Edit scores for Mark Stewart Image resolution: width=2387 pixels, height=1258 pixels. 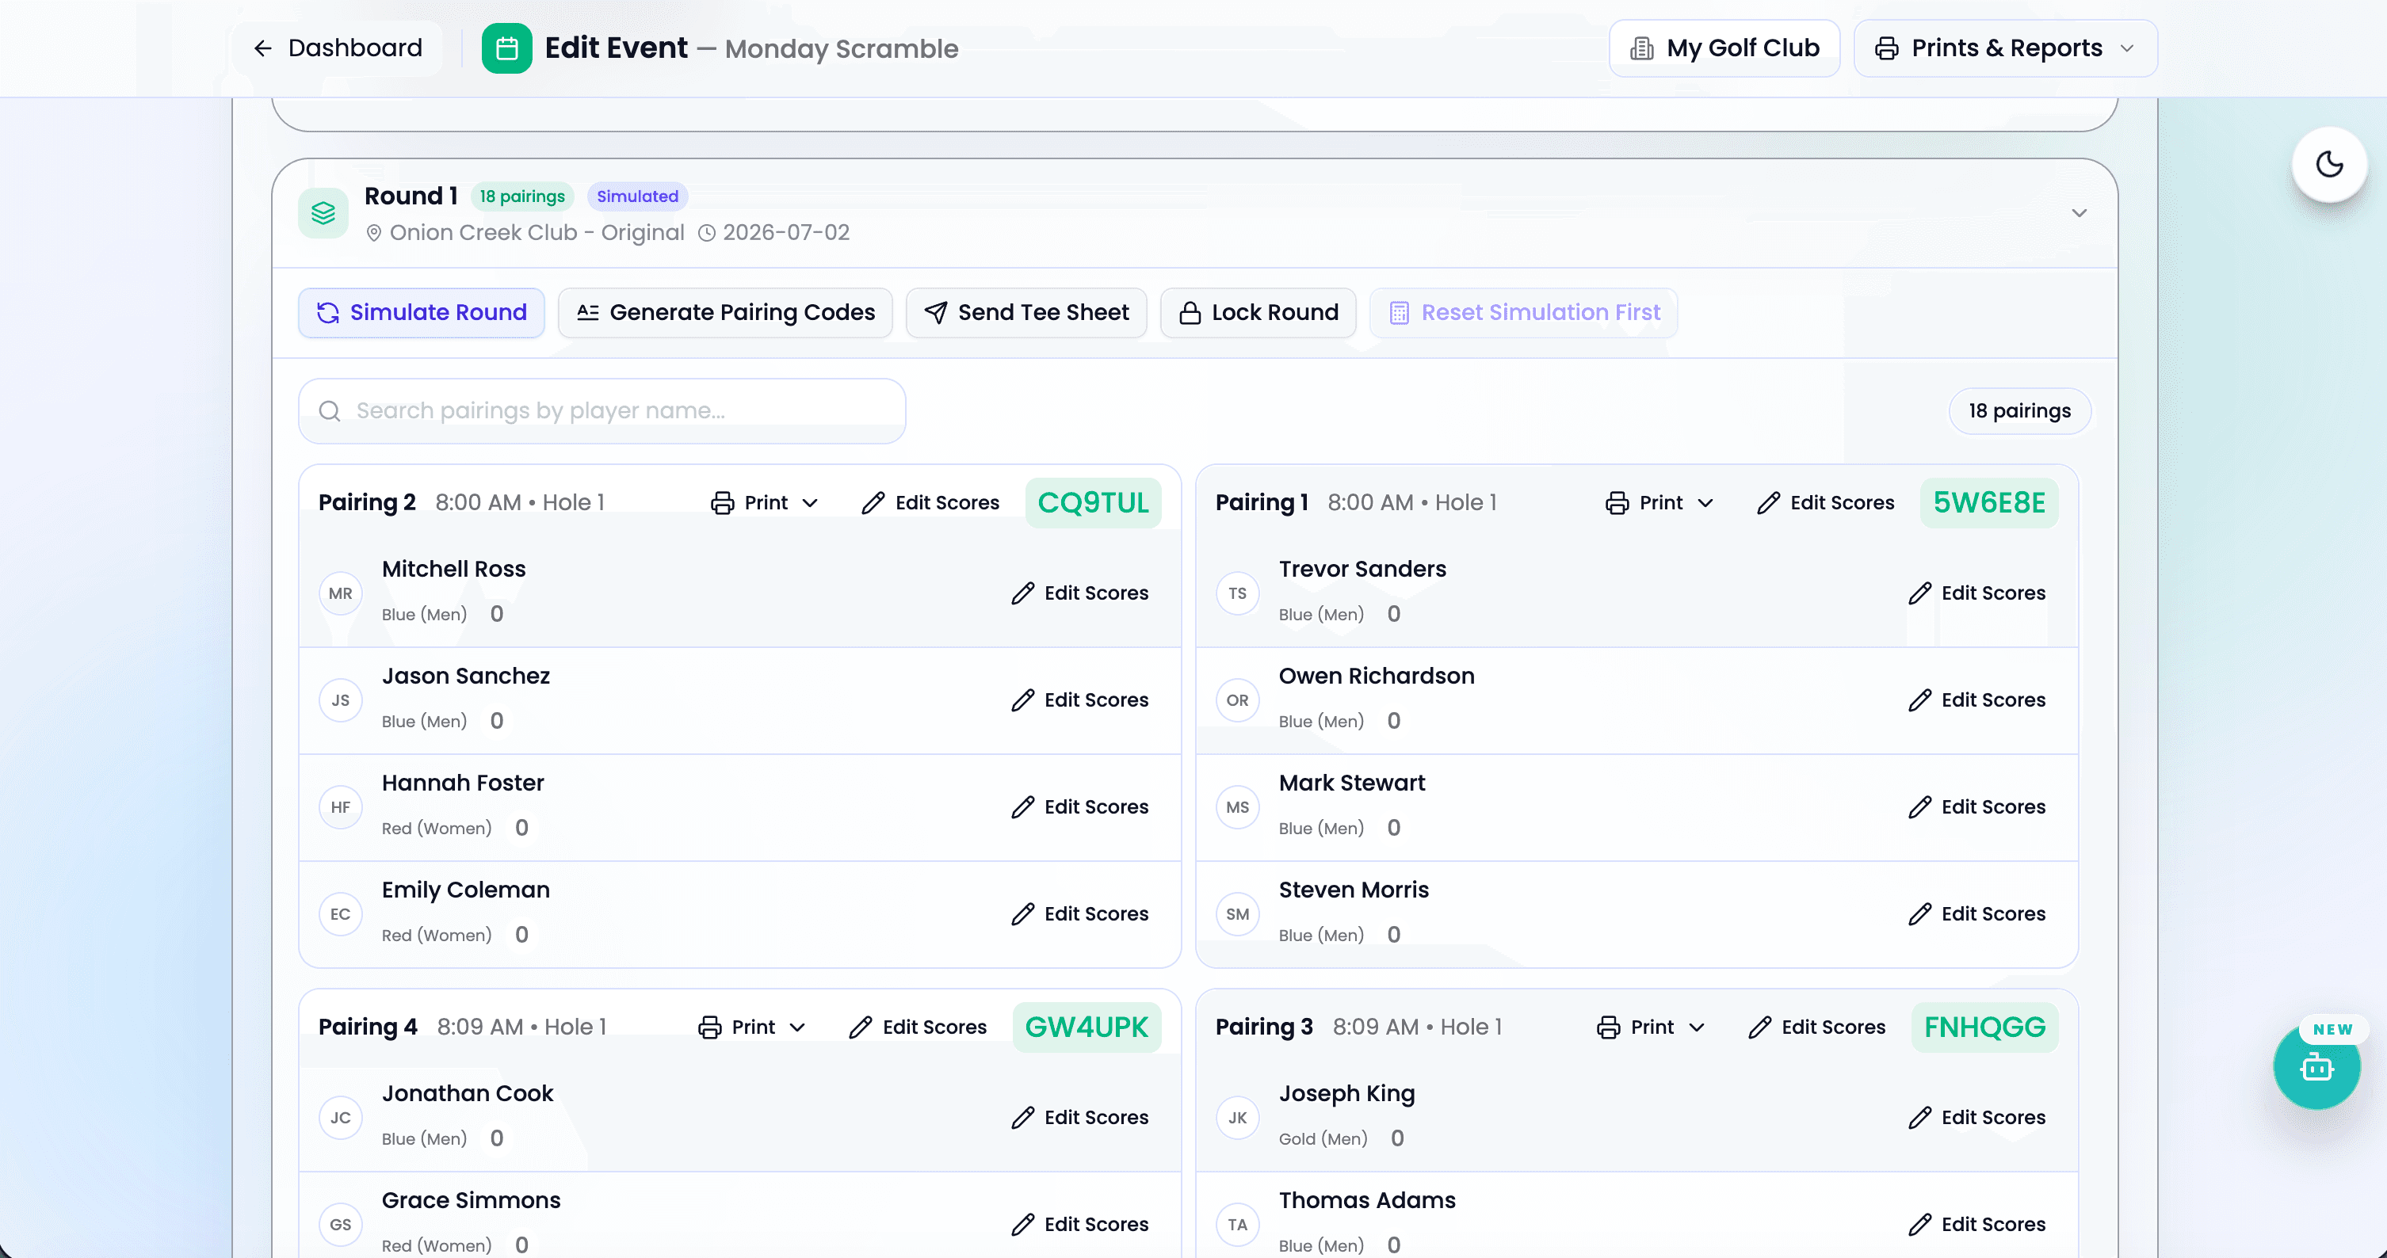pyautogui.click(x=1977, y=807)
